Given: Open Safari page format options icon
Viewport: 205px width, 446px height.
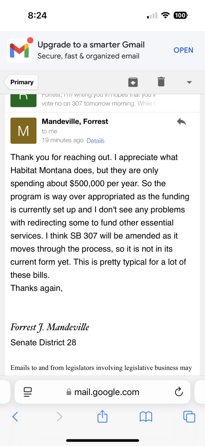Looking at the screenshot, I should point(28,392).
